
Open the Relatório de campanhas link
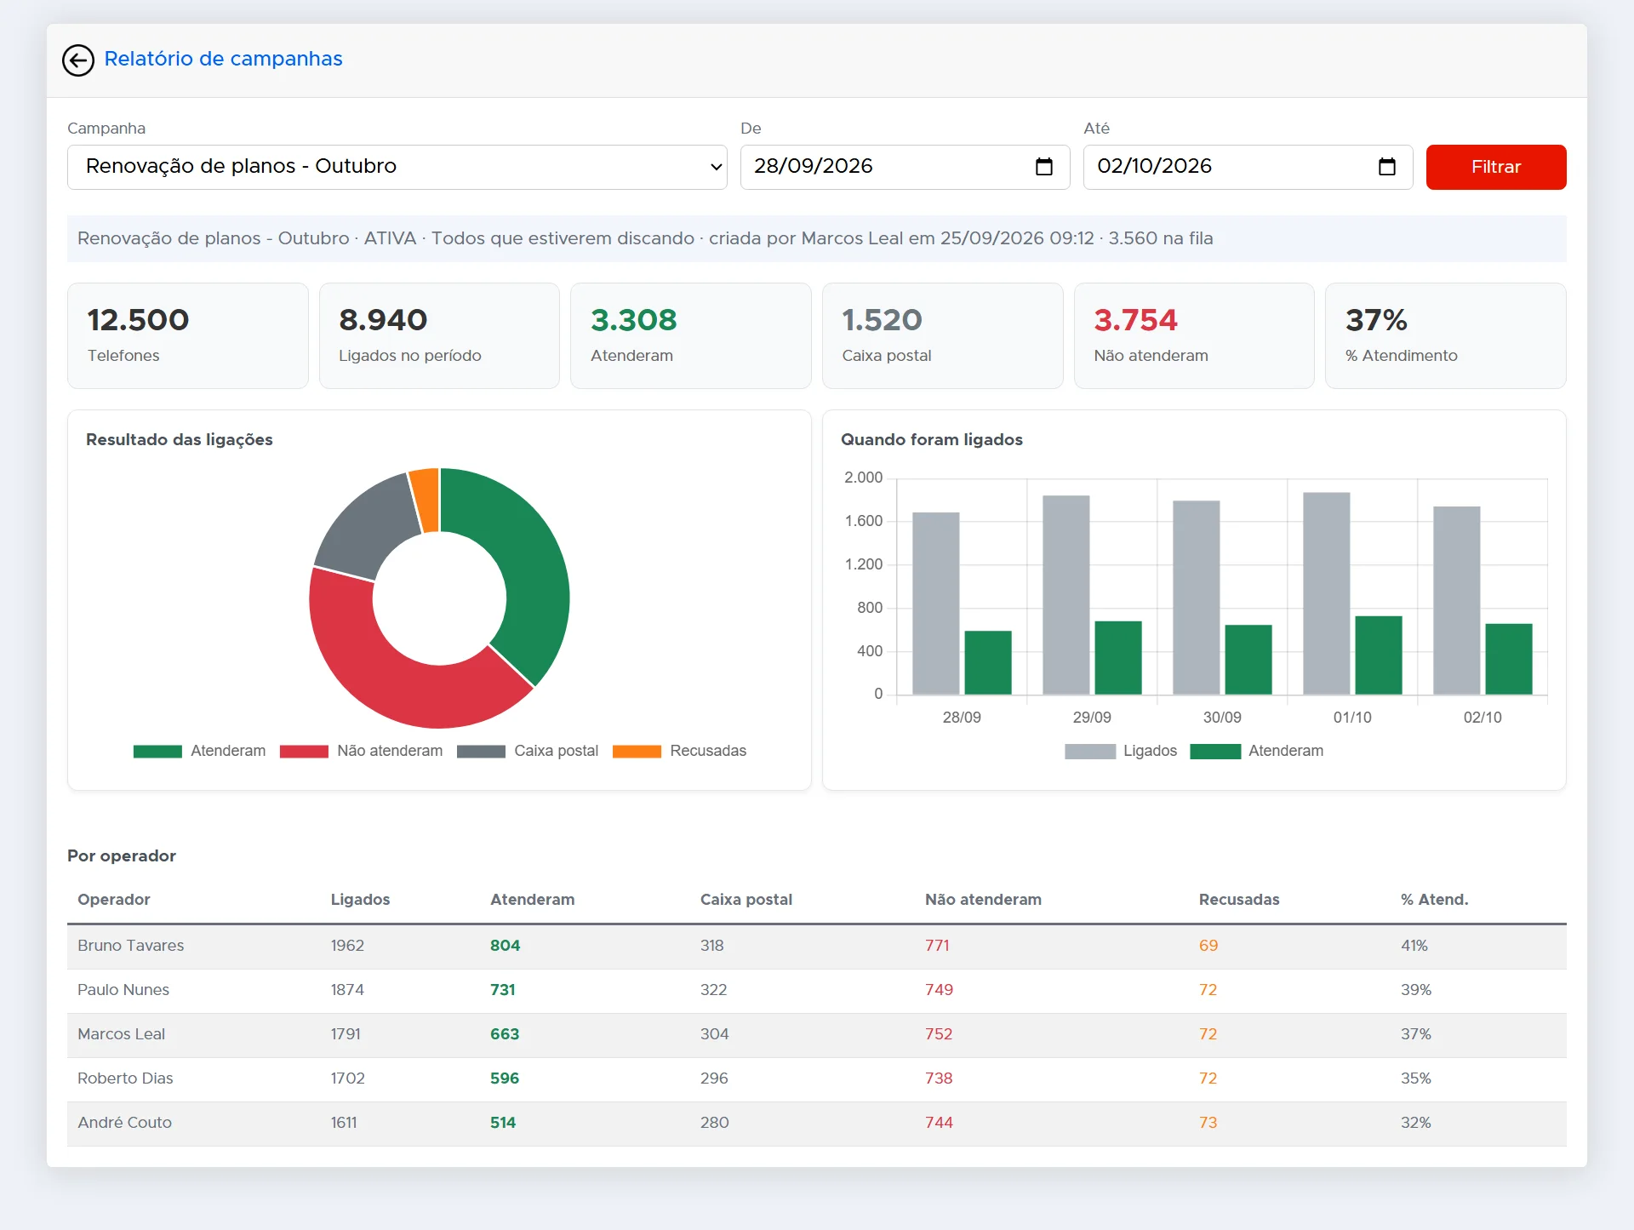click(x=223, y=59)
